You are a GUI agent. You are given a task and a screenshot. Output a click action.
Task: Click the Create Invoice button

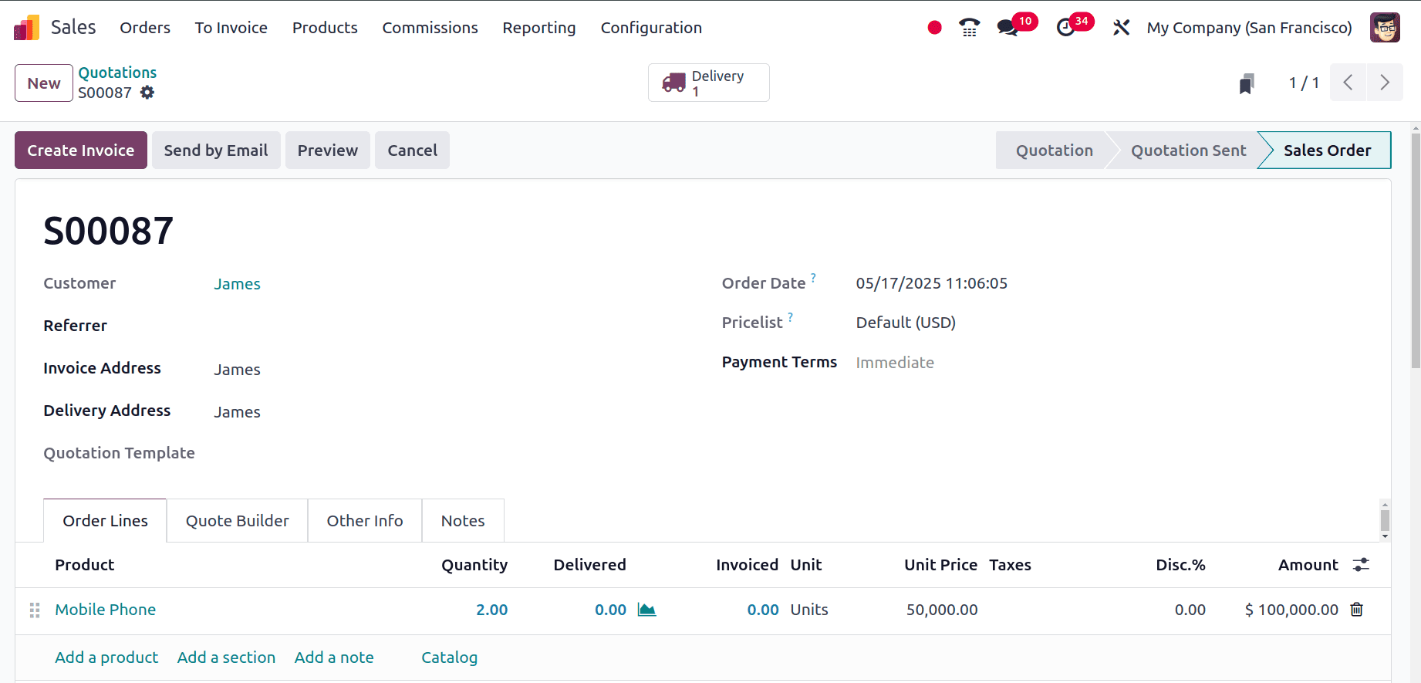(81, 150)
